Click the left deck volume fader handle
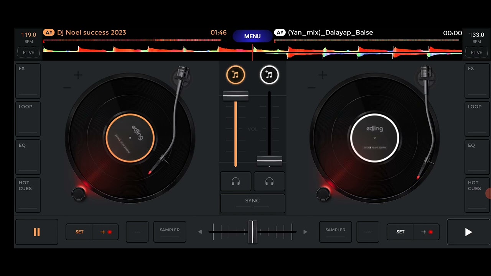Screen dimensions: 491x276 click(x=236, y=96)
